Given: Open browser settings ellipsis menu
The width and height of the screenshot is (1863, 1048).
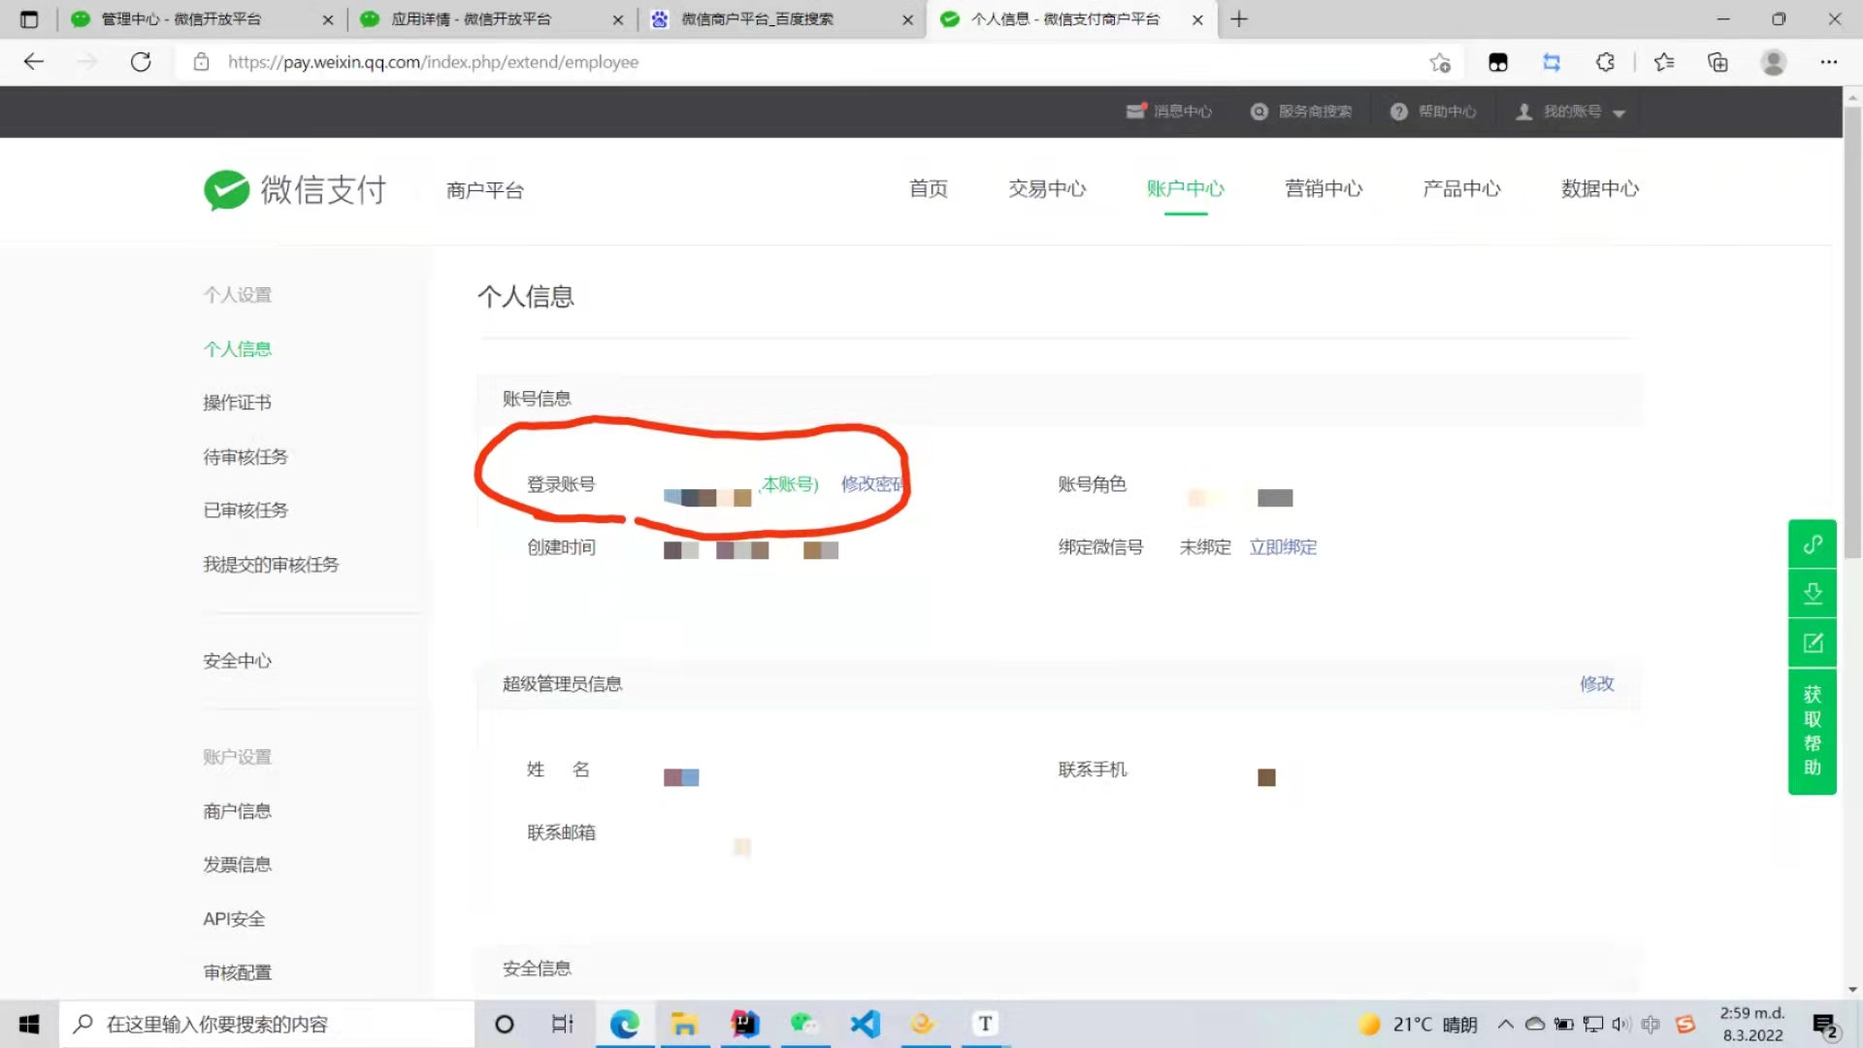Looking at the screenshot, I should (x=1829, y=62).
